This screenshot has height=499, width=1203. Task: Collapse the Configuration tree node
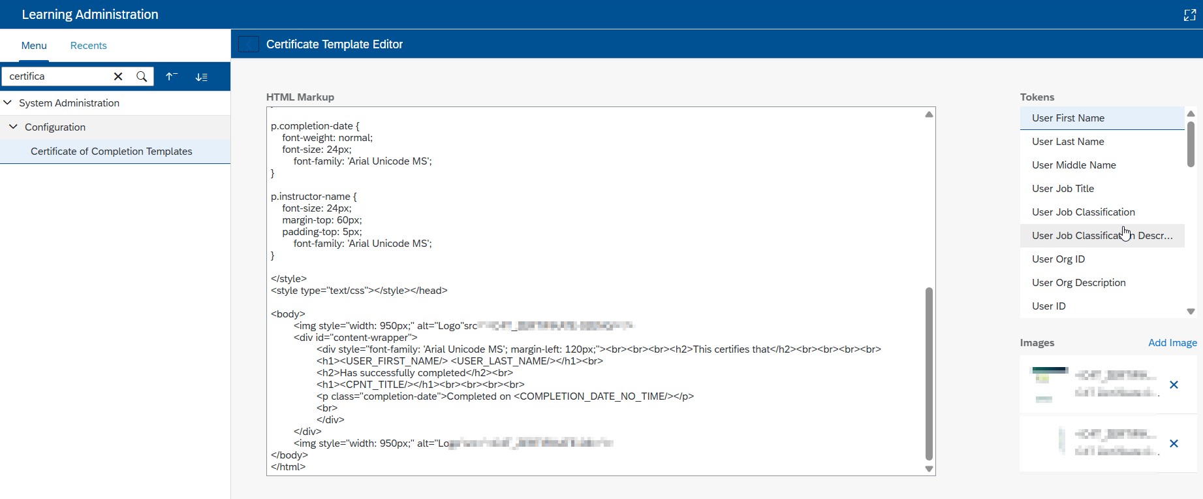point(13,127)
